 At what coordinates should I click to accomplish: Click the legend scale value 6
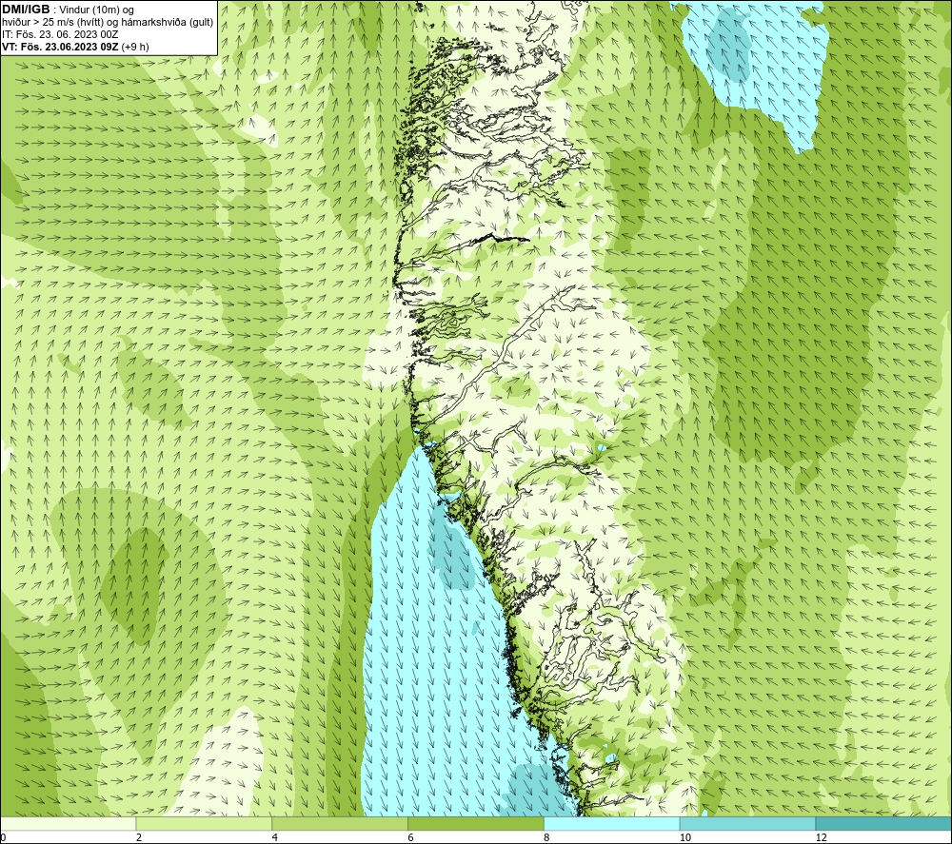point(411,837)
